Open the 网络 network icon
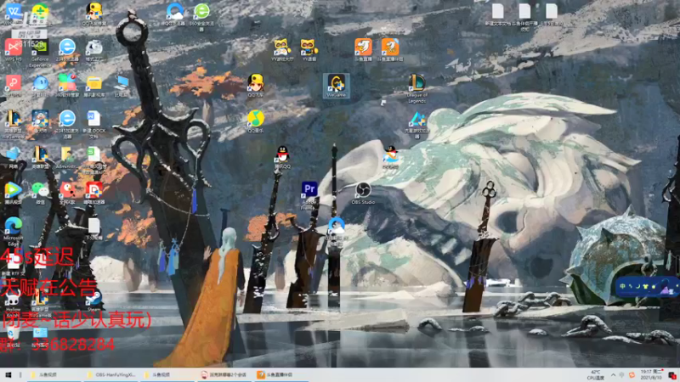This screenshot has height=382, width=680. click(13, 157)
